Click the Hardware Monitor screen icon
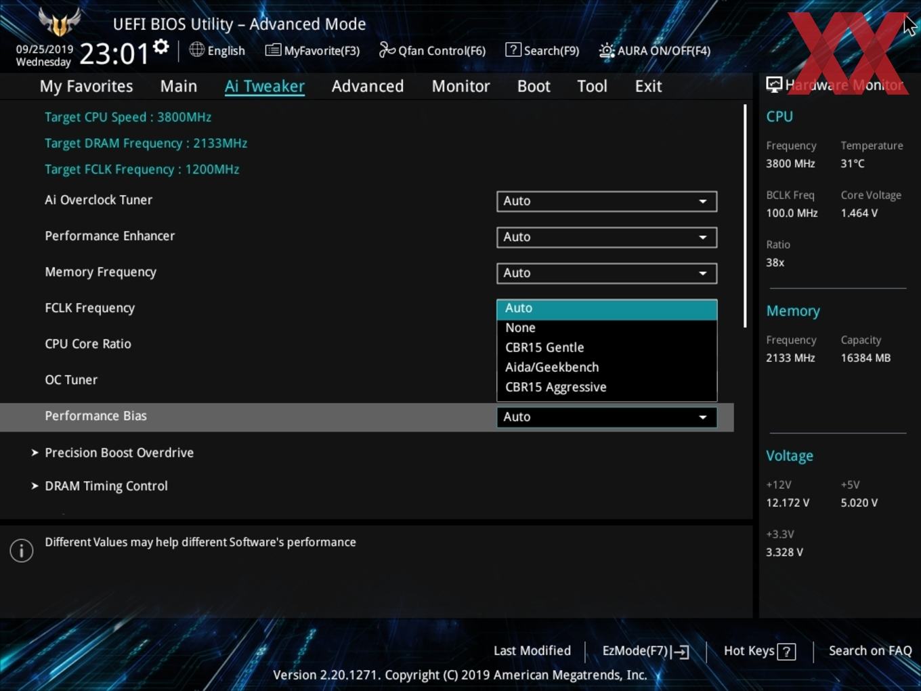The width and height of the screenshot is (921, 691). [774, 85]
